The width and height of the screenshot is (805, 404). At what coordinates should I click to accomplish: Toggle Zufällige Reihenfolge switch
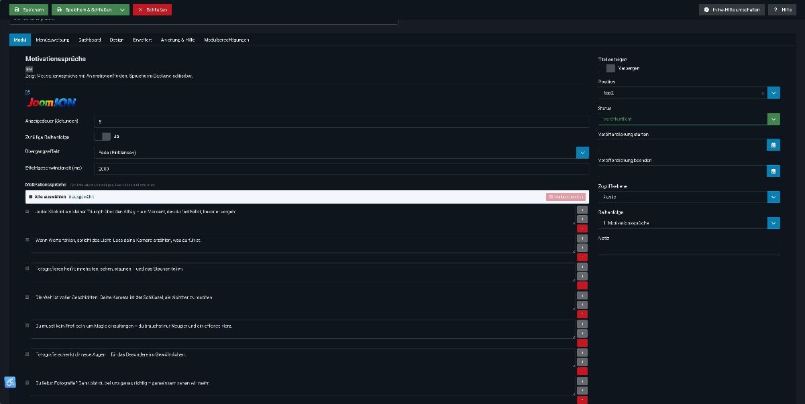102,137
